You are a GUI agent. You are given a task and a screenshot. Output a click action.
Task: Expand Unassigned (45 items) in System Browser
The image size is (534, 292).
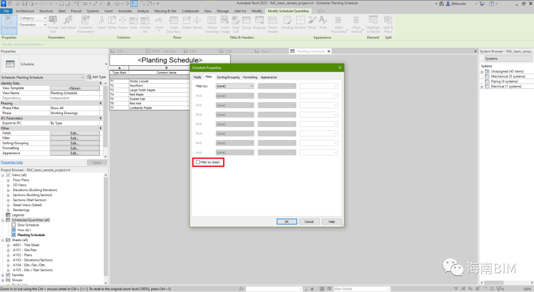[x=482, y=72]
